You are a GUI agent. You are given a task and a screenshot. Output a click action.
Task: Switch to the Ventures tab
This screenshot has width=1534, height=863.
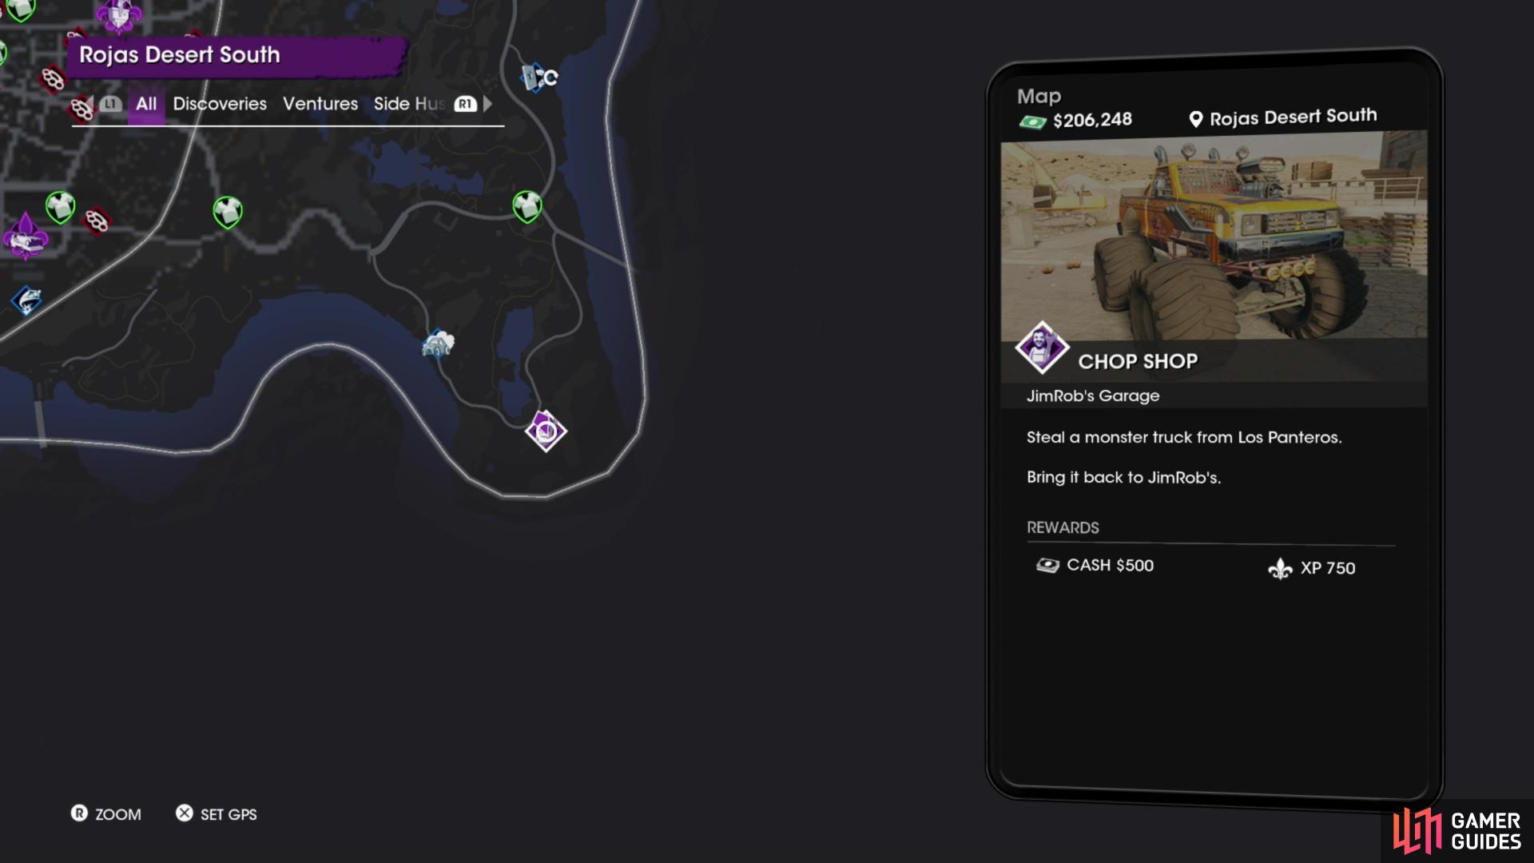(320, 104)
